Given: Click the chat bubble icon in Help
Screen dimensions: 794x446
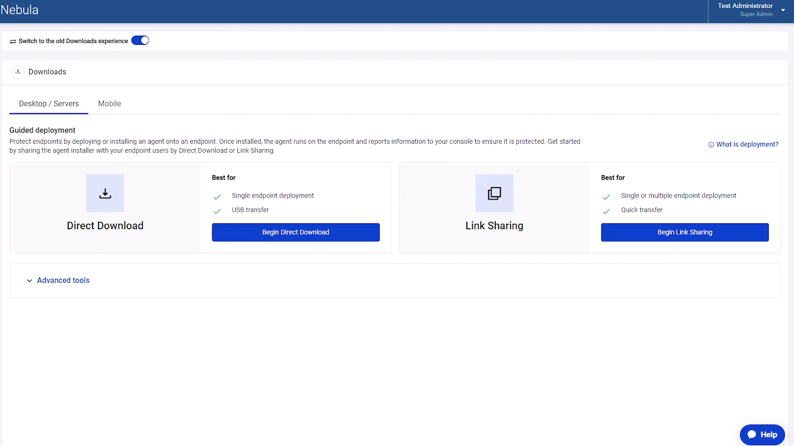Looking at the screenshot, I should pos(752,434).
